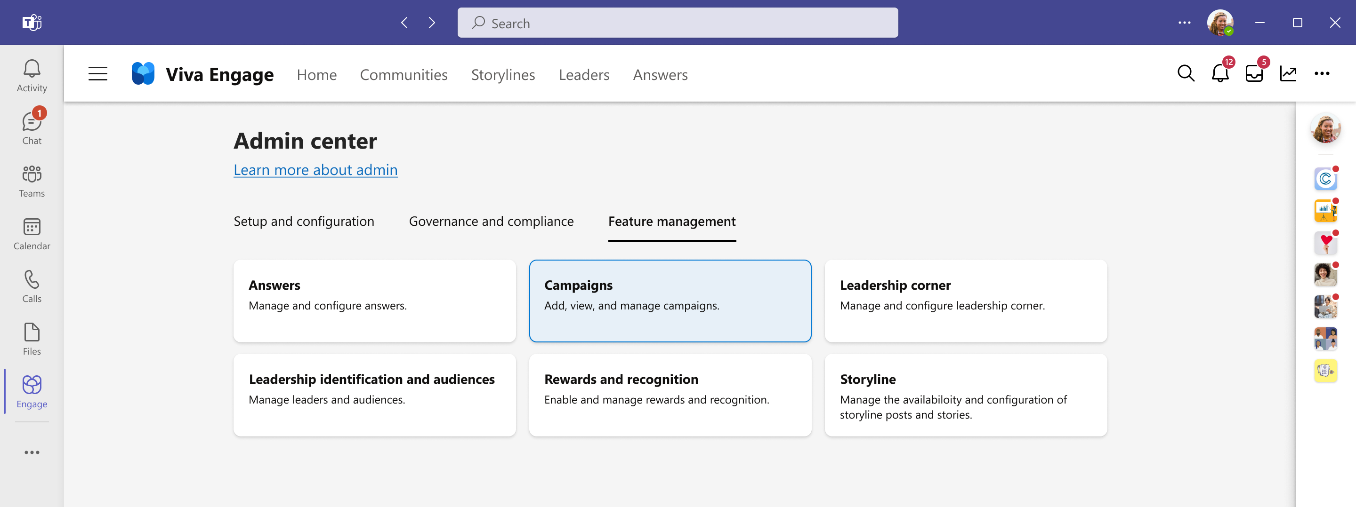Open the user avatar in right rail
Viewport: 1356px width, 507px height.
1325,128
